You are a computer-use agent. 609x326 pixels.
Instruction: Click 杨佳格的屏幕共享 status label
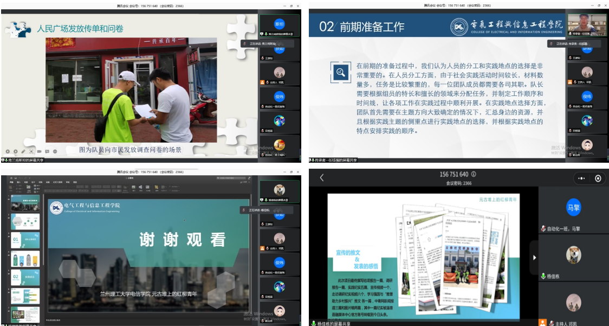tap(340, 323)
